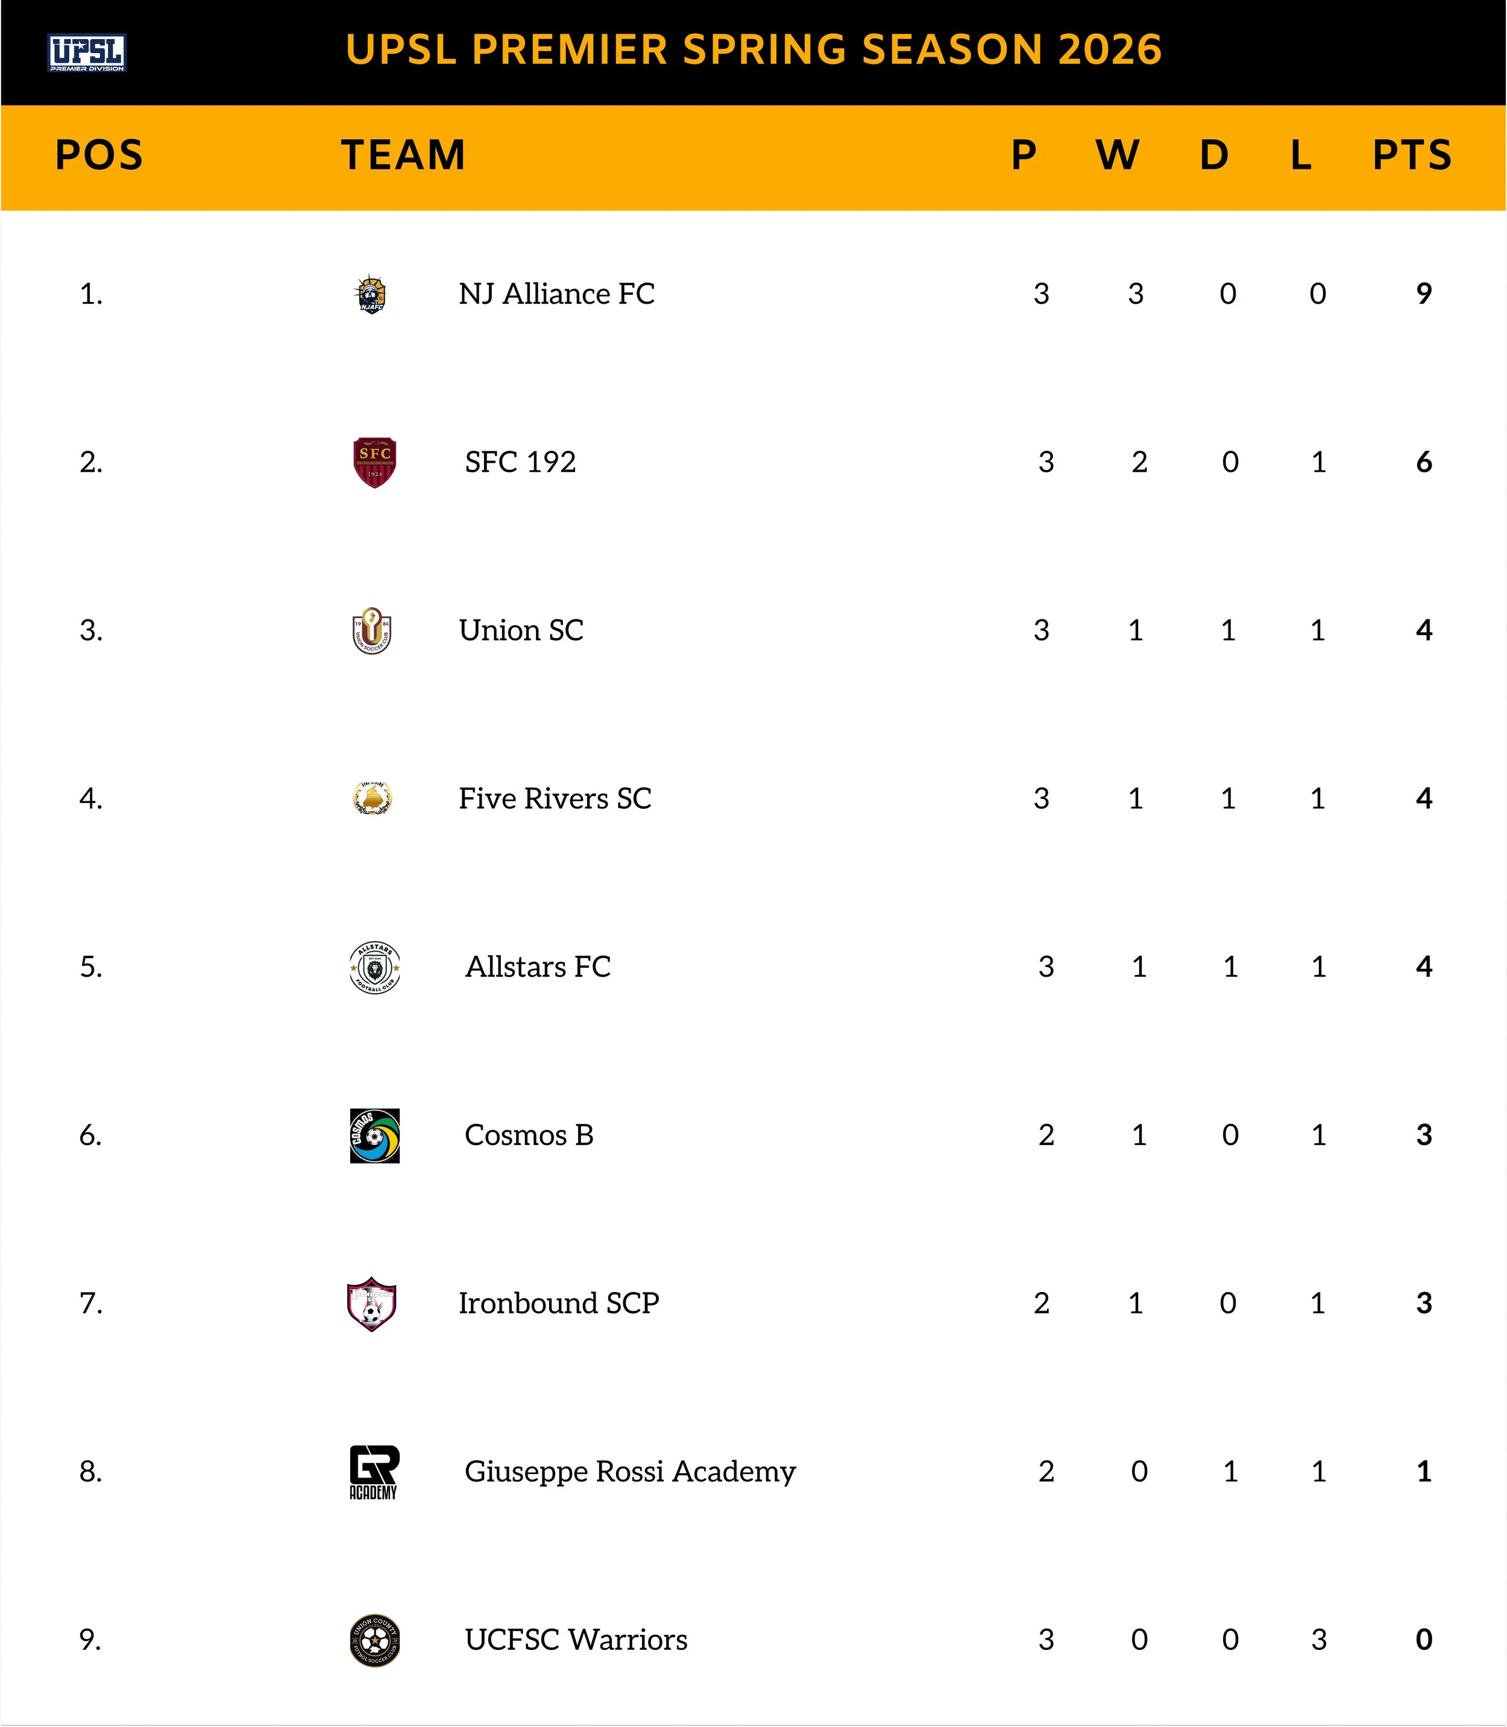
Task: Click the SFC 1924 maroon shield logo
Action: (374, 462)
